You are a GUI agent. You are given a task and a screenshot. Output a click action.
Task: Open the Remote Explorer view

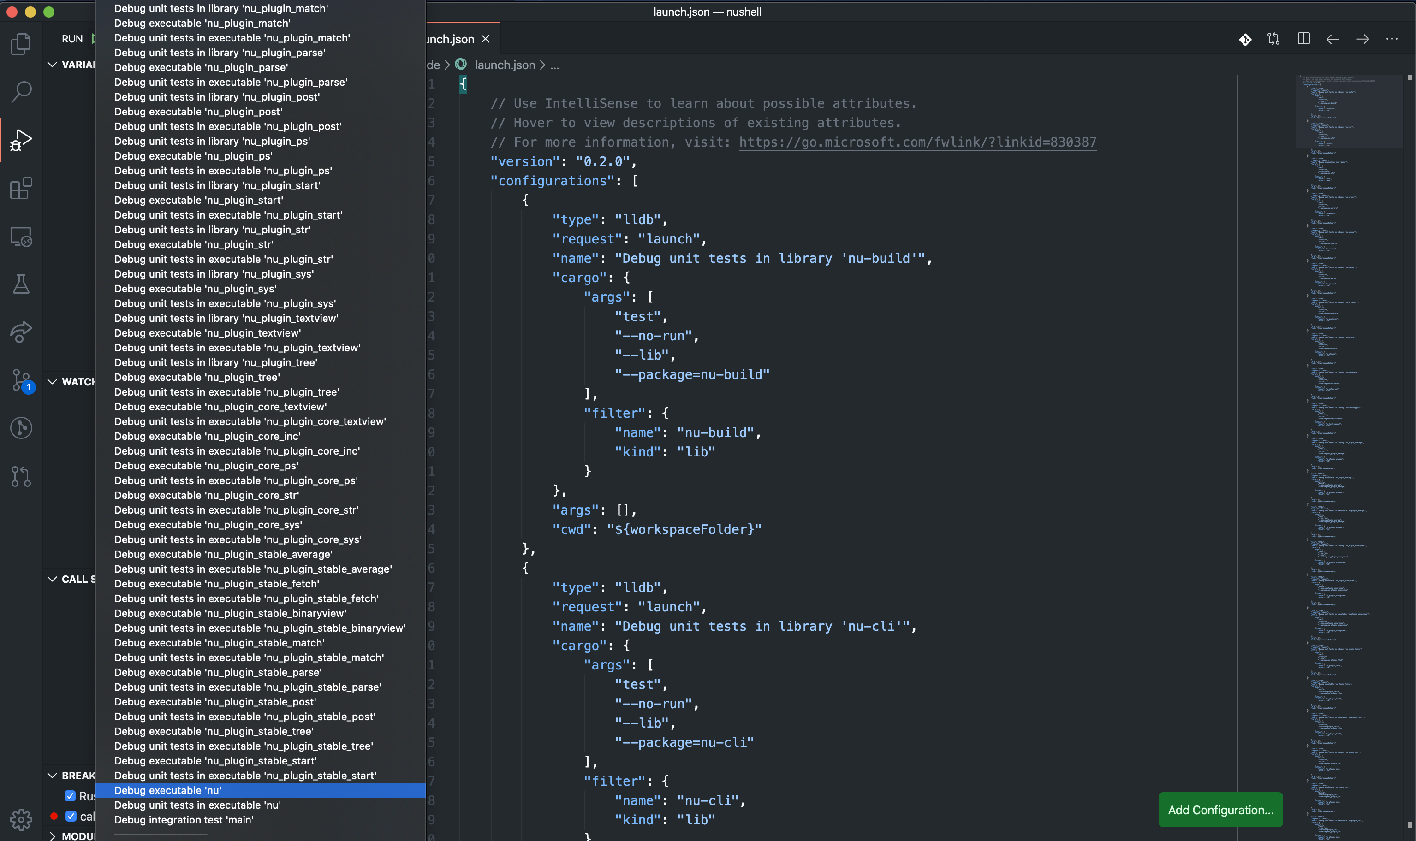(x=21, y=236)
